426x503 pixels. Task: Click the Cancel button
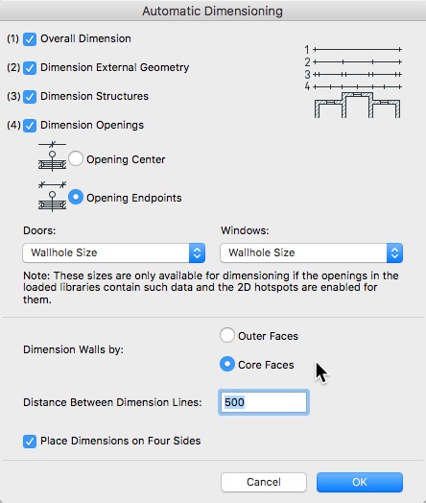click(264, 482)
